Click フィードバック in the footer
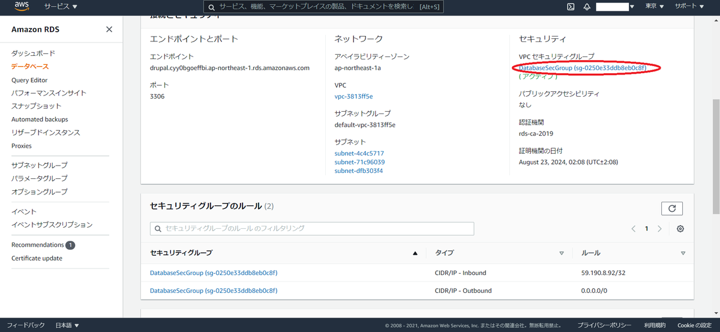 pyautogui.click(x=26, y=325)
